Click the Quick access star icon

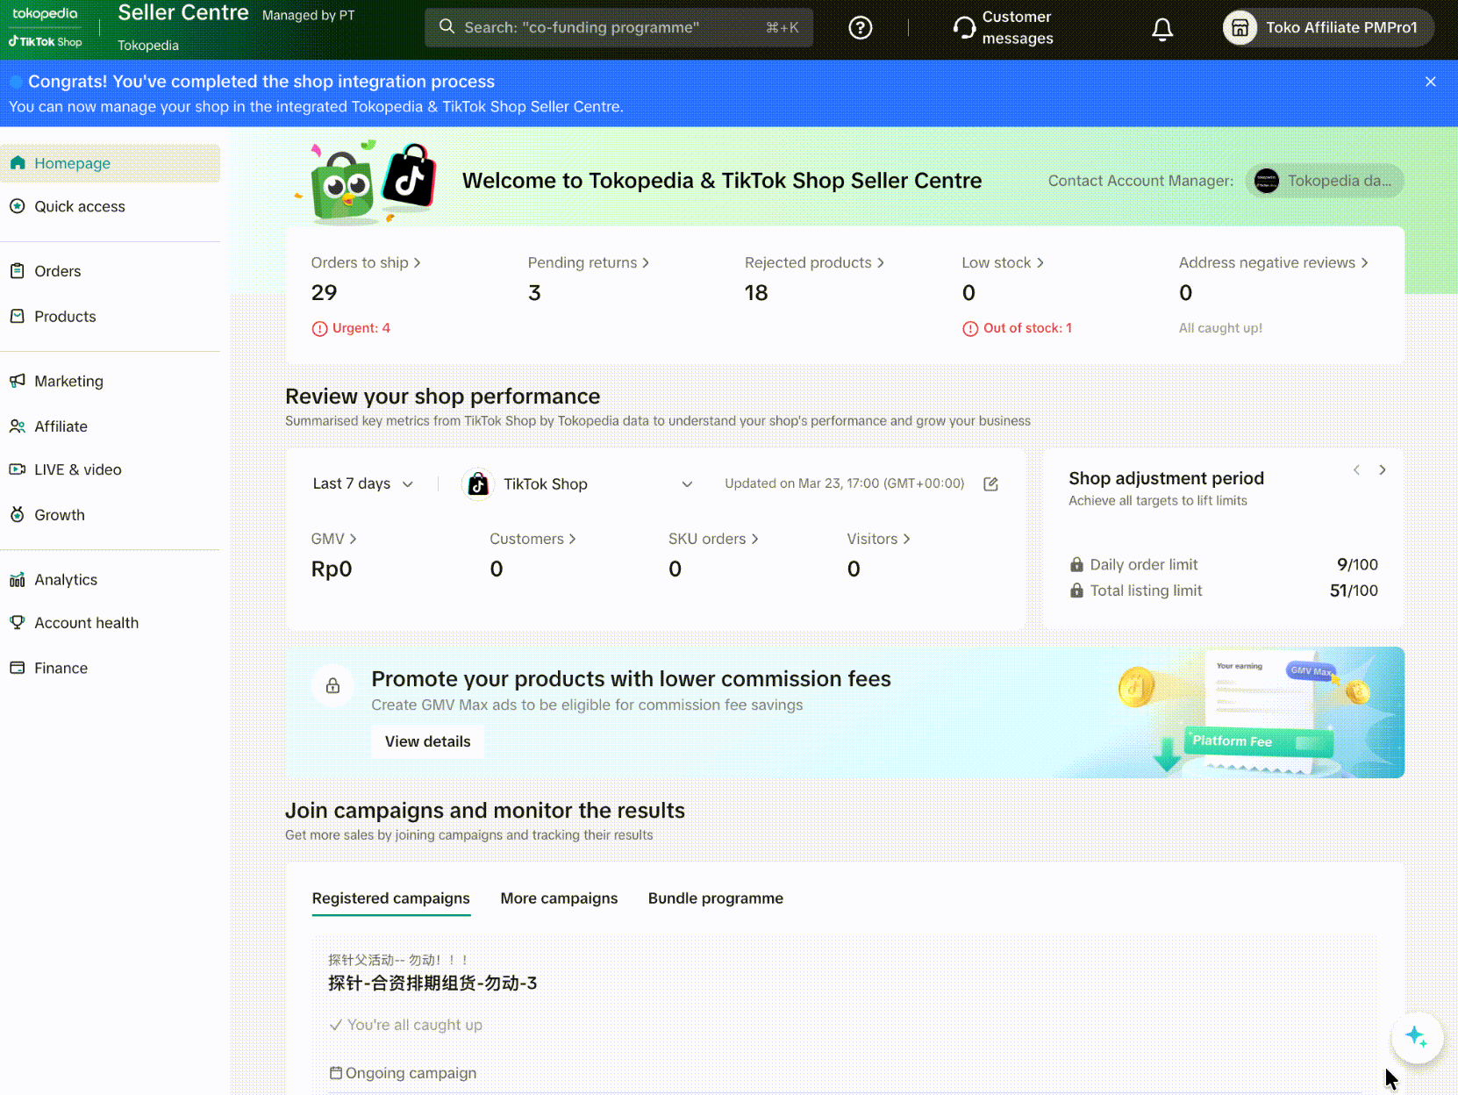(x=18, y=206)
